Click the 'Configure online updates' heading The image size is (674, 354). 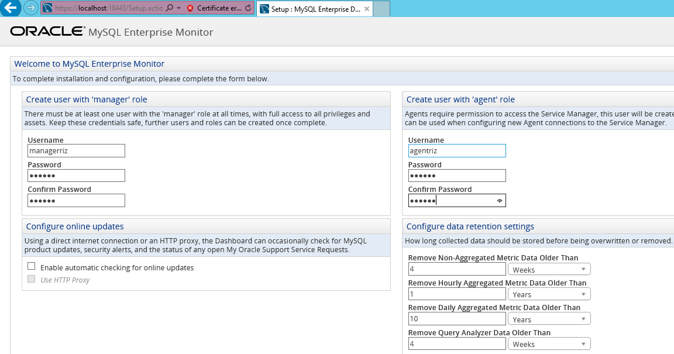[75, 226]
